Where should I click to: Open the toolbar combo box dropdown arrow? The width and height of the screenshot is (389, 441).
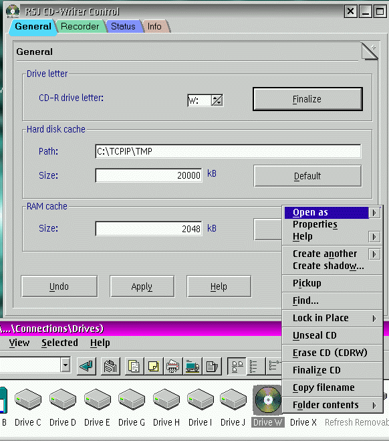point(66,365)
